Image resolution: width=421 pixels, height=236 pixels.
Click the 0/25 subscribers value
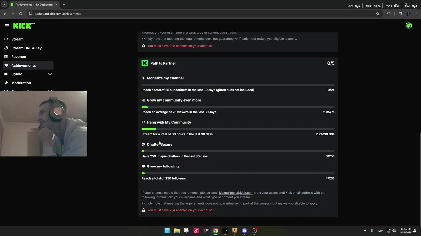(331, 90)
